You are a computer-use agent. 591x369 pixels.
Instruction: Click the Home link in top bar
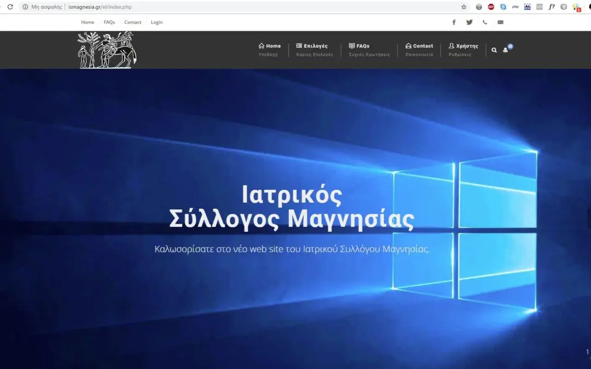(88, 22)
